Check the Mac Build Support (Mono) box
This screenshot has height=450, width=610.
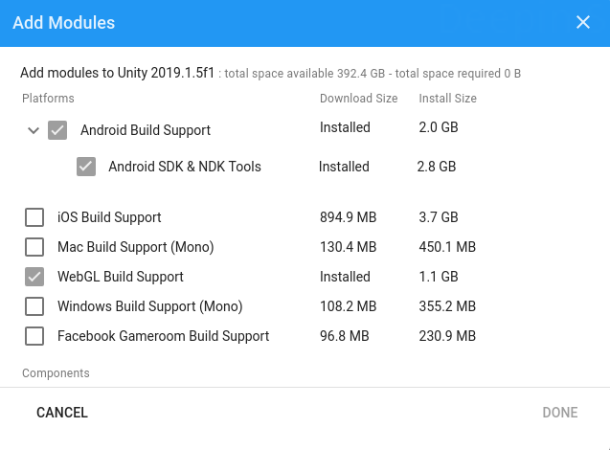tap(34, 247)
